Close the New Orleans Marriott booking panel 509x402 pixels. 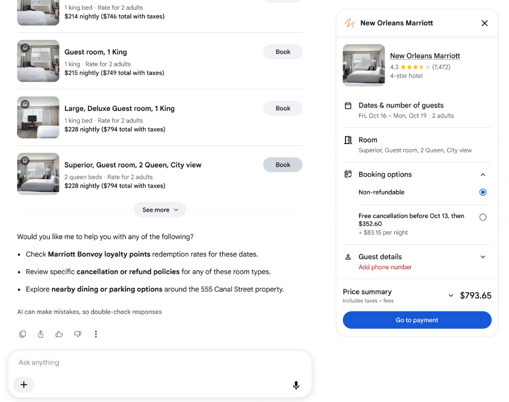click(485, 23)
